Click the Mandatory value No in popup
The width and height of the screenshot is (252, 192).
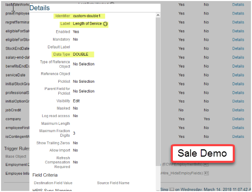[75, 40]
